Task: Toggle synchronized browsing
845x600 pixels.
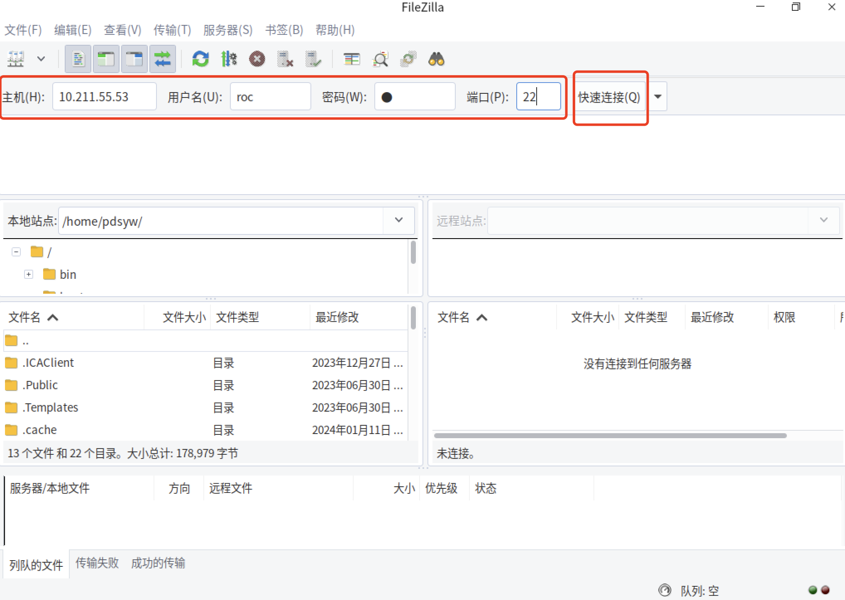Action: (x=408, y=59)
